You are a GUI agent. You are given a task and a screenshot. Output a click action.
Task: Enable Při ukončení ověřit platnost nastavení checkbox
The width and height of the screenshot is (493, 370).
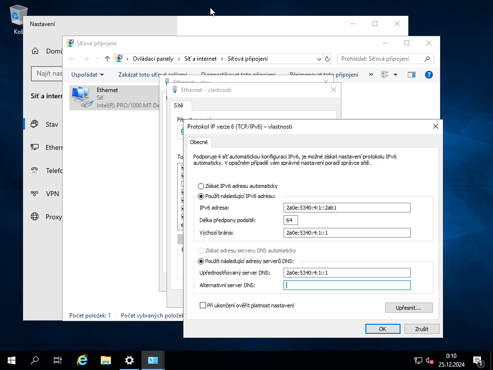203,305
